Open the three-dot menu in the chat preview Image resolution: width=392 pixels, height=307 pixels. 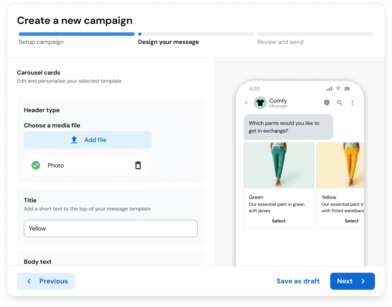click(x=352, y=103)
